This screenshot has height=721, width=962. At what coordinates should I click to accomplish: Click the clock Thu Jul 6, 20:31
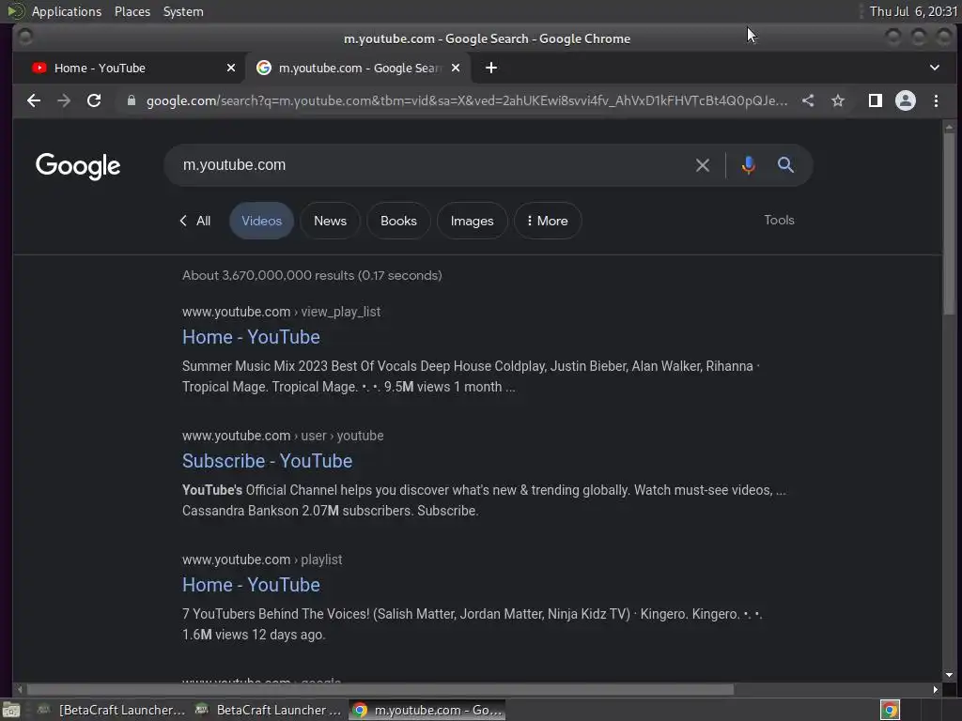913,11
